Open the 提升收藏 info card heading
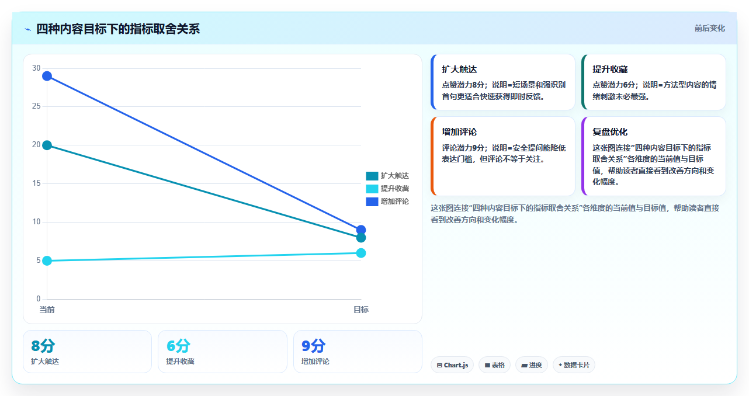 610,70
